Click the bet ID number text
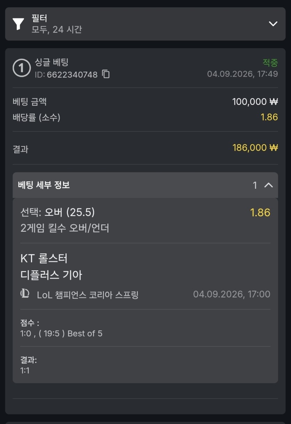The image size is (291, 424). pos(72,74)
